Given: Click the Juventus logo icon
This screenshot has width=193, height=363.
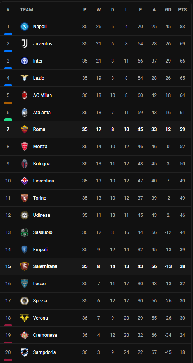Looking at the screenshot, I should click(x=24, y=44).
